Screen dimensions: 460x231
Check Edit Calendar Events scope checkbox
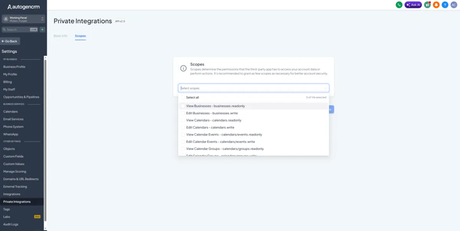pos(182,142)
